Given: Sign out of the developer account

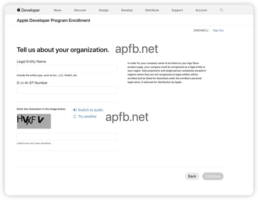Looking at the screenshot, I should click(x=218, y=30).
